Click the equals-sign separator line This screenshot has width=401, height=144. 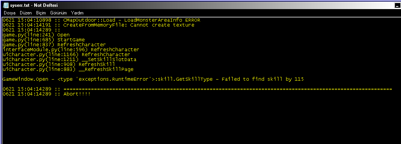197,89
